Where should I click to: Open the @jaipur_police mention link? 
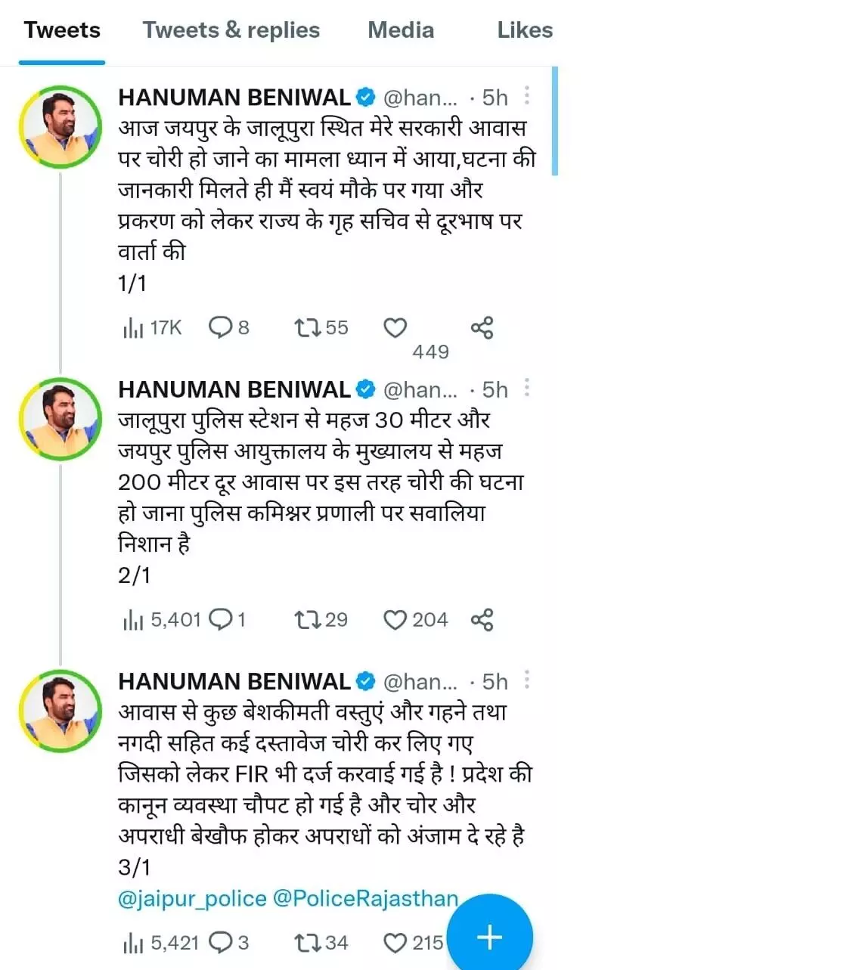point(192,898)
